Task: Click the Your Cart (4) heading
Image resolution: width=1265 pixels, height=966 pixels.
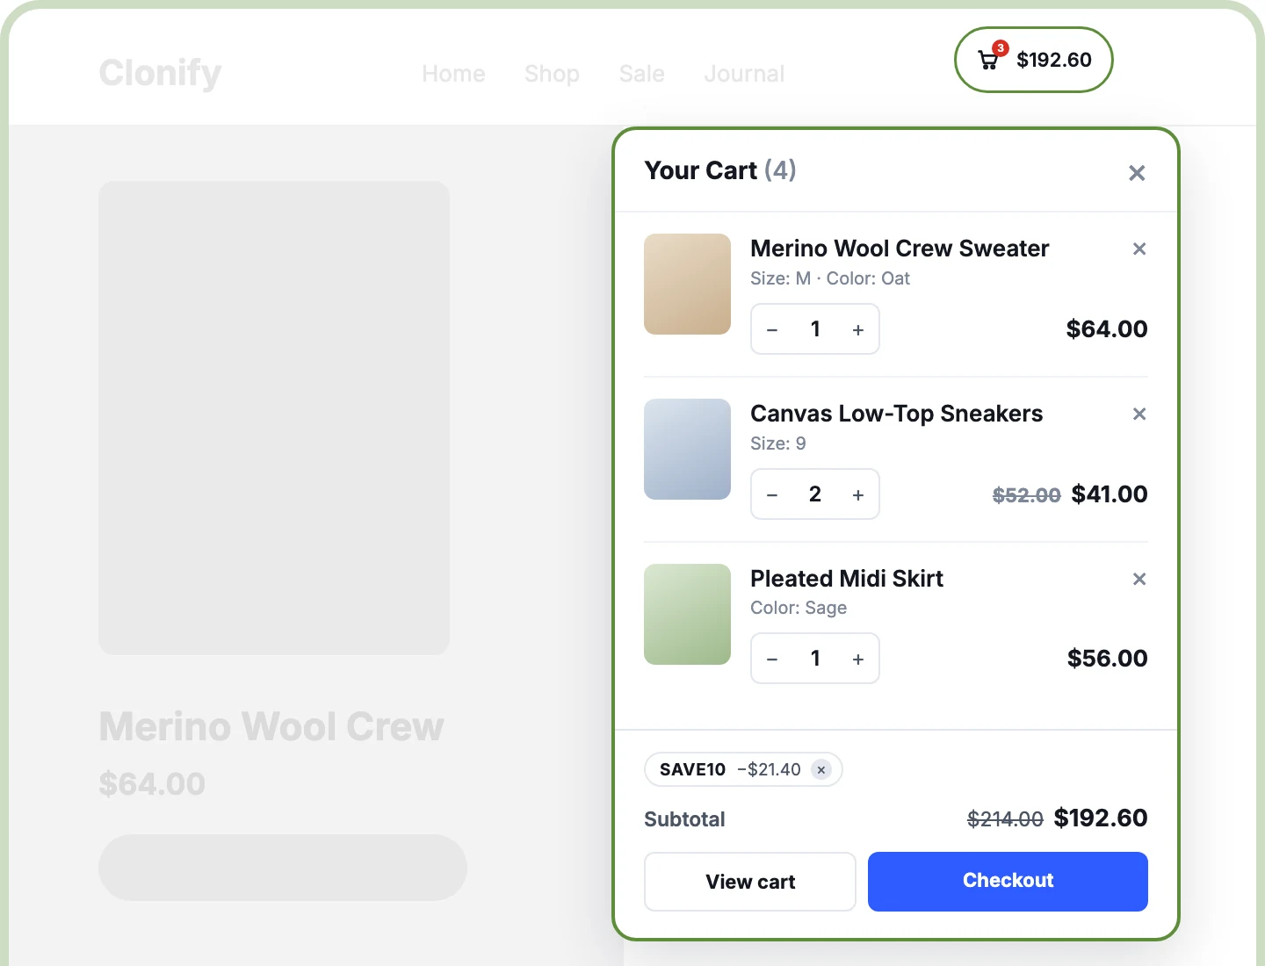Action: point(720,170)
